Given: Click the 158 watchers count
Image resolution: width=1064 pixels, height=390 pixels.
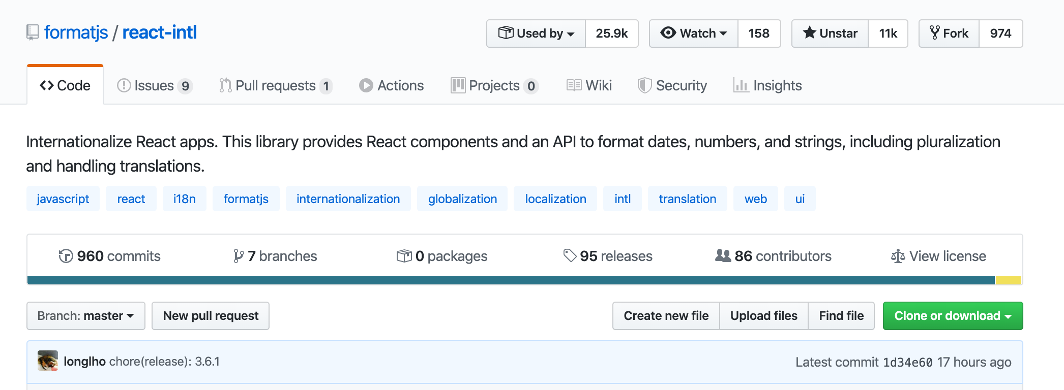Looking at the screenshot, I should click(759, 34).
